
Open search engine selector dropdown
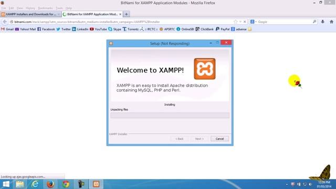253,22
